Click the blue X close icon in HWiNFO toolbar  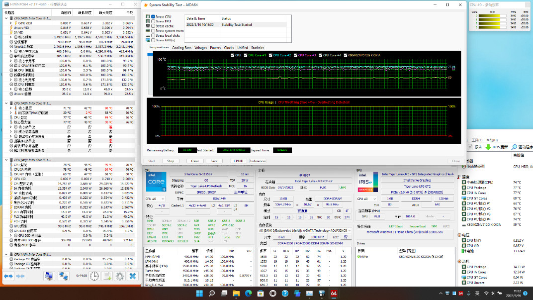click(133, 276)
